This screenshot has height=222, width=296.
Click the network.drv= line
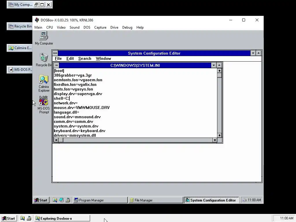point(66,103)
